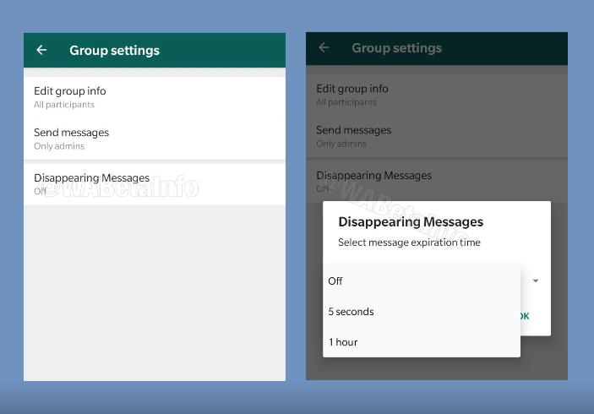Click Only admins subtitle in left screen
This screenshot has width=594, height=414.
pyautogui.click(x=59, y=146)
